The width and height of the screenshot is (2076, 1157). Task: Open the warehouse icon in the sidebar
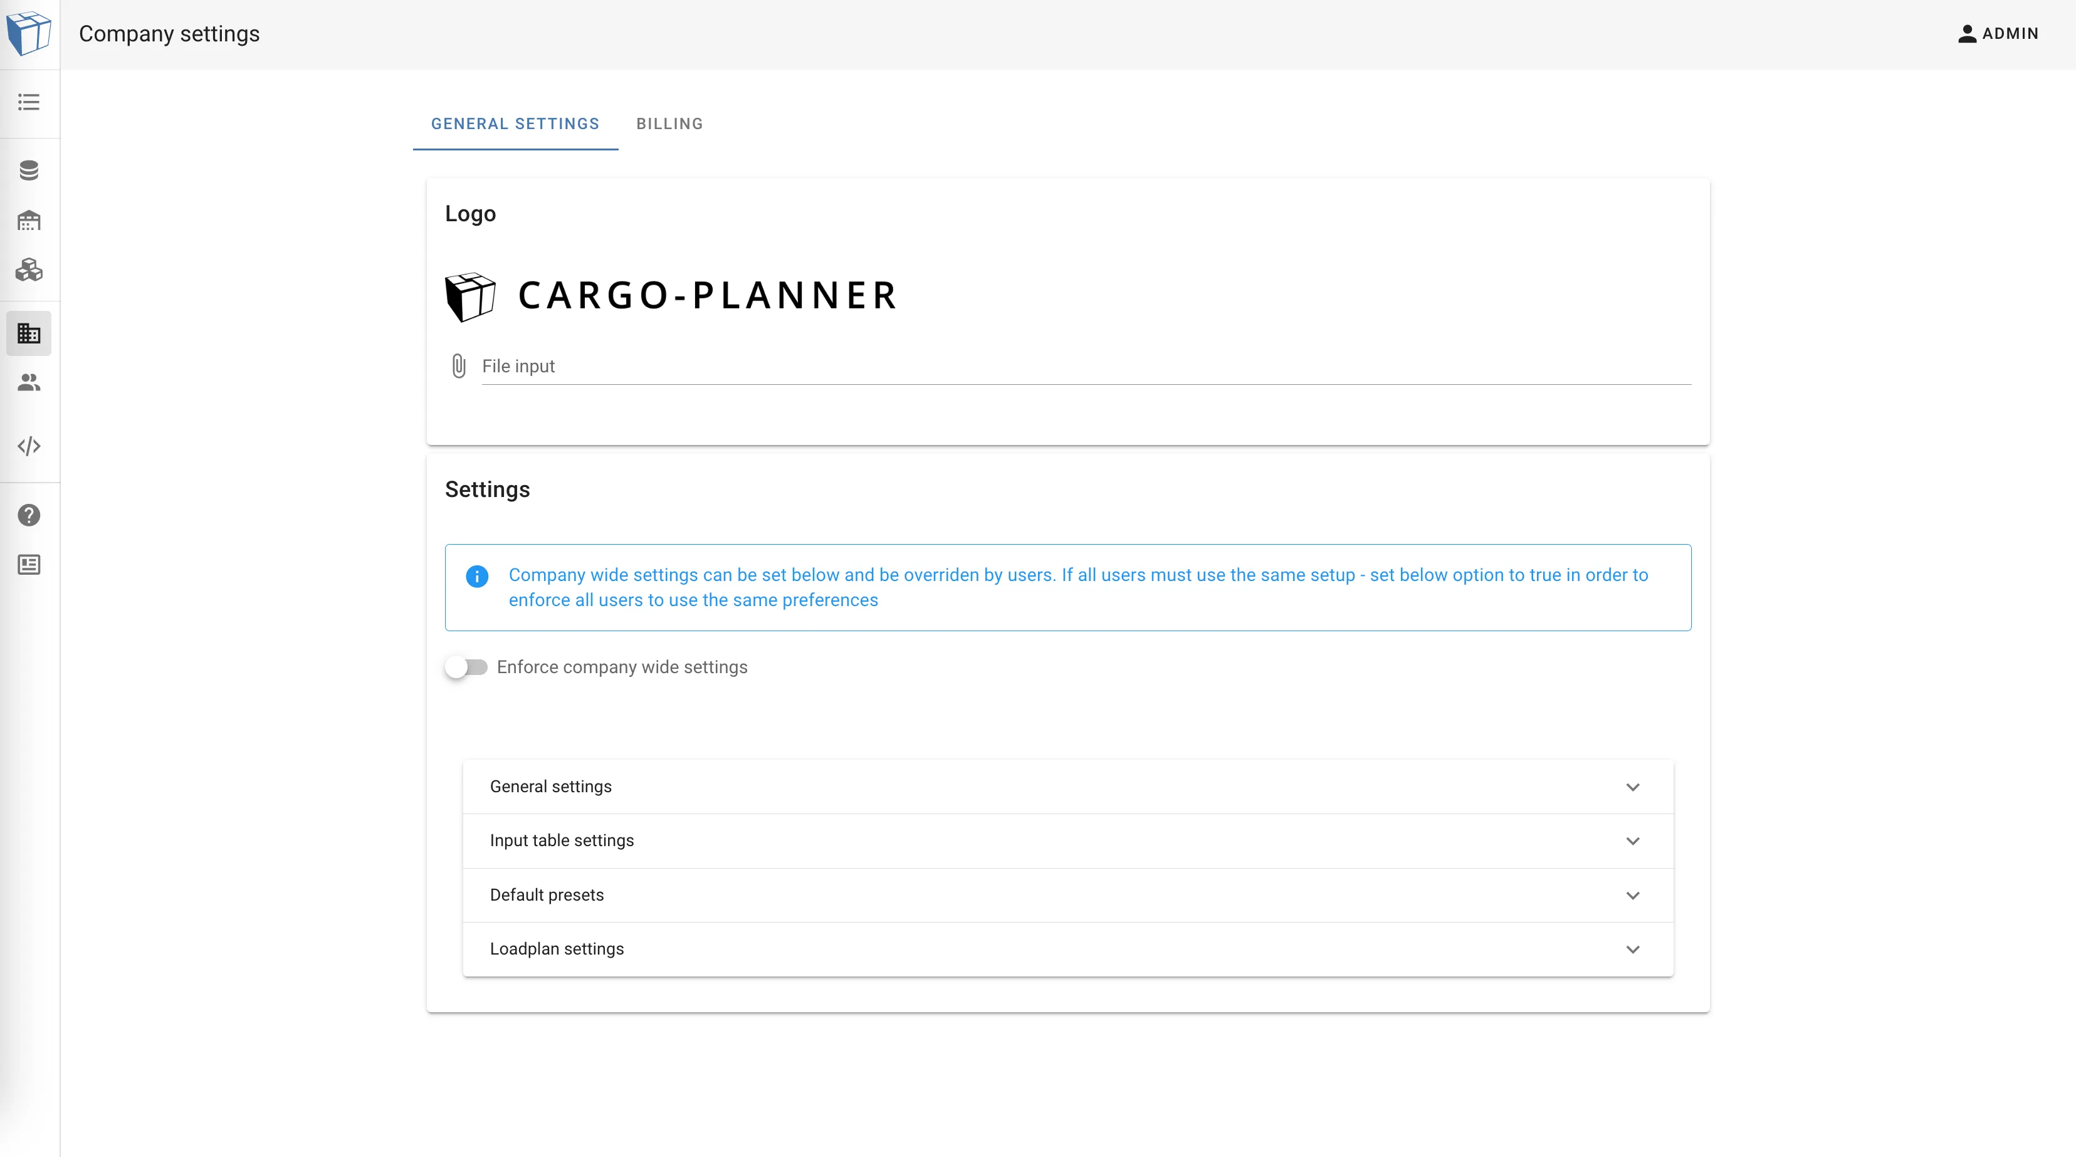point(29,221)
